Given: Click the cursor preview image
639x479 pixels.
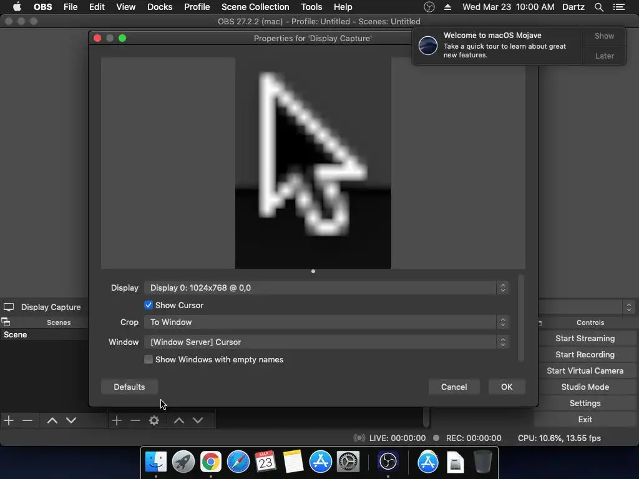Looking at the screenshot, I should 313,163.
